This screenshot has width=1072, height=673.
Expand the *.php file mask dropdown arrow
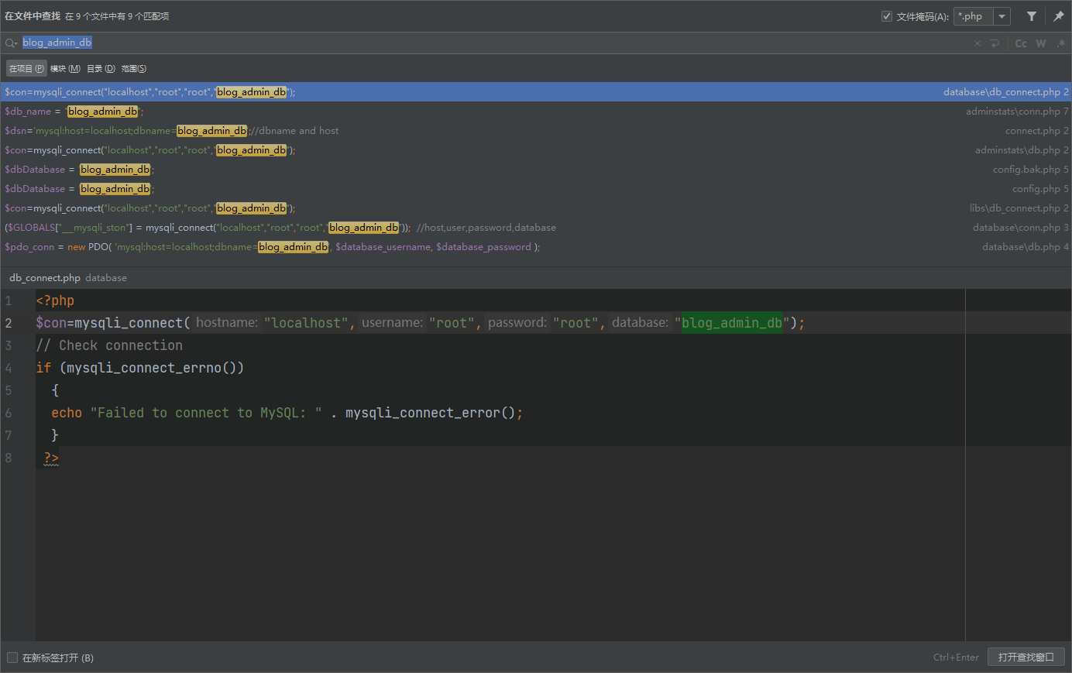coord(1002,16)
